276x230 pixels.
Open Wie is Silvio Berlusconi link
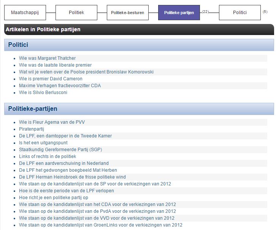pos(43,93)
